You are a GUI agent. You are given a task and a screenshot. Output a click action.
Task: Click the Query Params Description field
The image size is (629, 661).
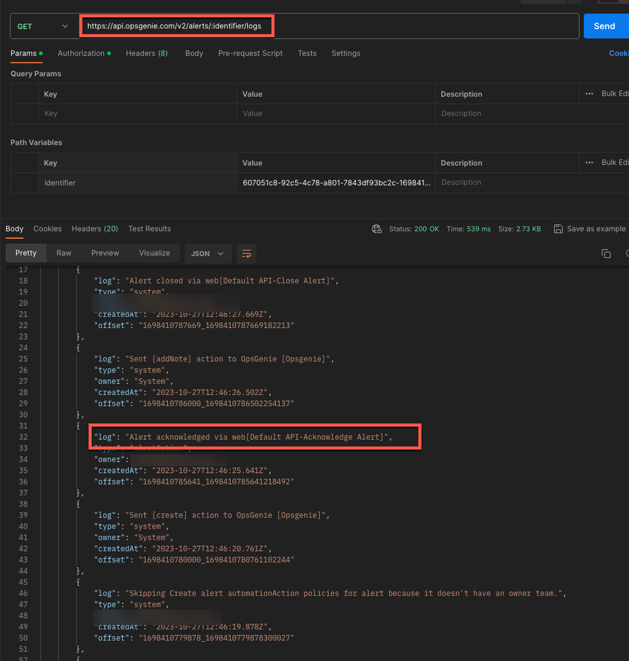tap(532, 114)
